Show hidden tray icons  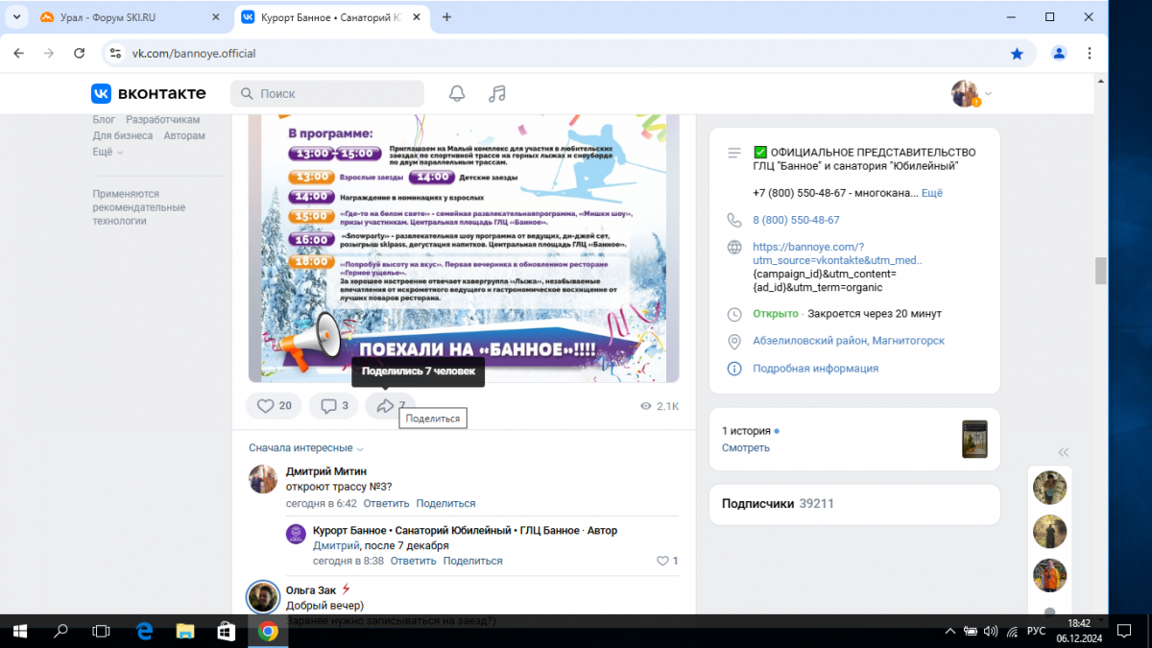(x=949, y=632)
